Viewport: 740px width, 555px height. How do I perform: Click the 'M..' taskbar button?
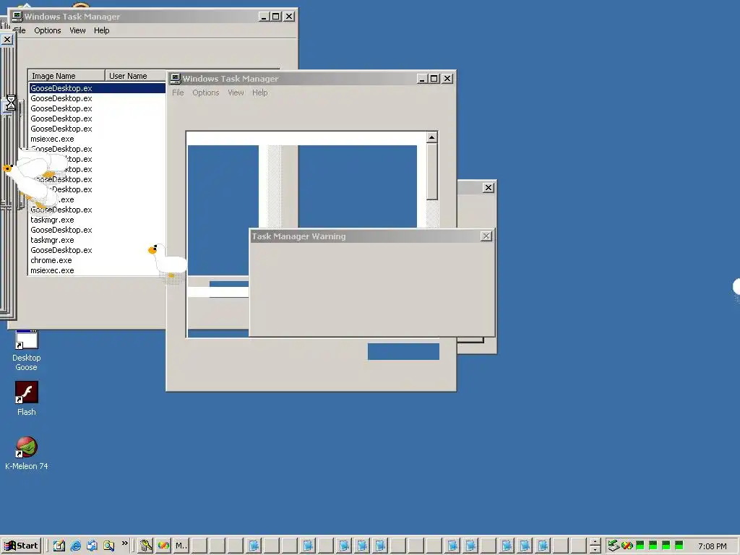tap(181, 546)
